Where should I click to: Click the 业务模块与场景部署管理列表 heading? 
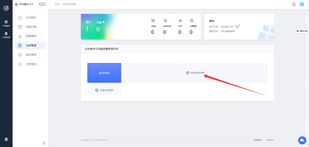tap(101, 49)
